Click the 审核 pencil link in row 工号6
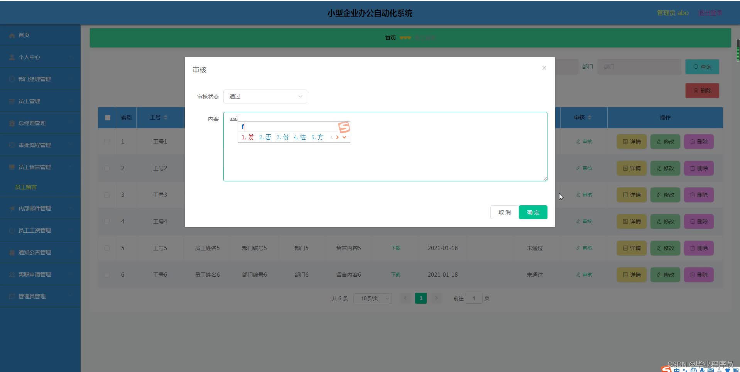Viewport: 740px width, 372px height. pyautogui.click(x=584, y=275)
